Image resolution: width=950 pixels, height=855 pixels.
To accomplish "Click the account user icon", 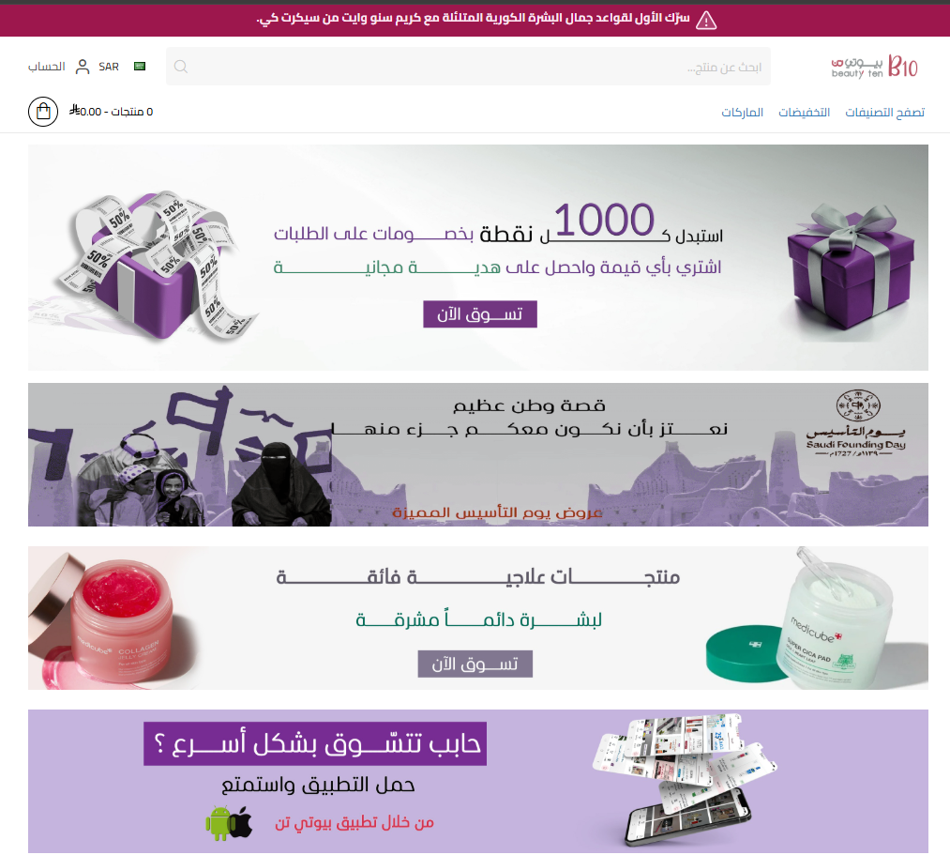I will [x=83, y=67].
